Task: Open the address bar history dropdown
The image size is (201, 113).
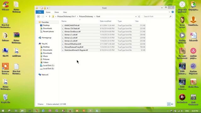Action: click(x=136, y=17)
